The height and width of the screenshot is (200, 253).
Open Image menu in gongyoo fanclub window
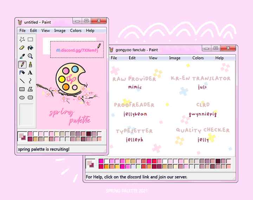(175, 58)
